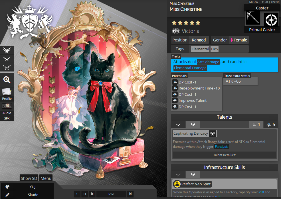Click the Redeployment Time potential icon
This screenshot has height=199, width=281.
[175, 88]
